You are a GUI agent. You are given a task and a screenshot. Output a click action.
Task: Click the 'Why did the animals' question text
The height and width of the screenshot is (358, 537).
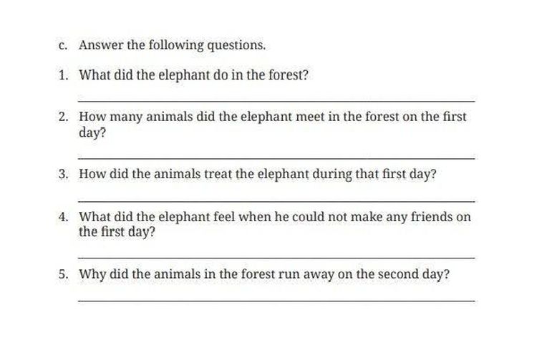(x=264, y=274)
